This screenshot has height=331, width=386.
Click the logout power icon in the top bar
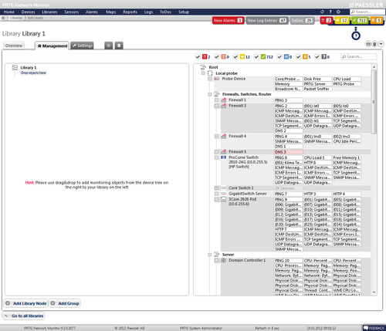tap(338, 12)
